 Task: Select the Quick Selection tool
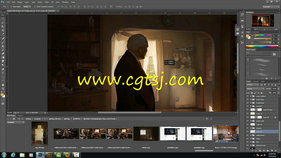point(3,27)
